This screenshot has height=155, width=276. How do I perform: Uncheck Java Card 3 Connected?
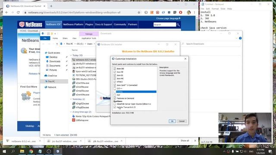(115, 85)
